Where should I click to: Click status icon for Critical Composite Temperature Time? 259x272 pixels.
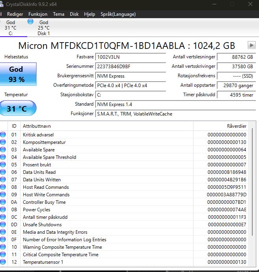coord(3,254)
